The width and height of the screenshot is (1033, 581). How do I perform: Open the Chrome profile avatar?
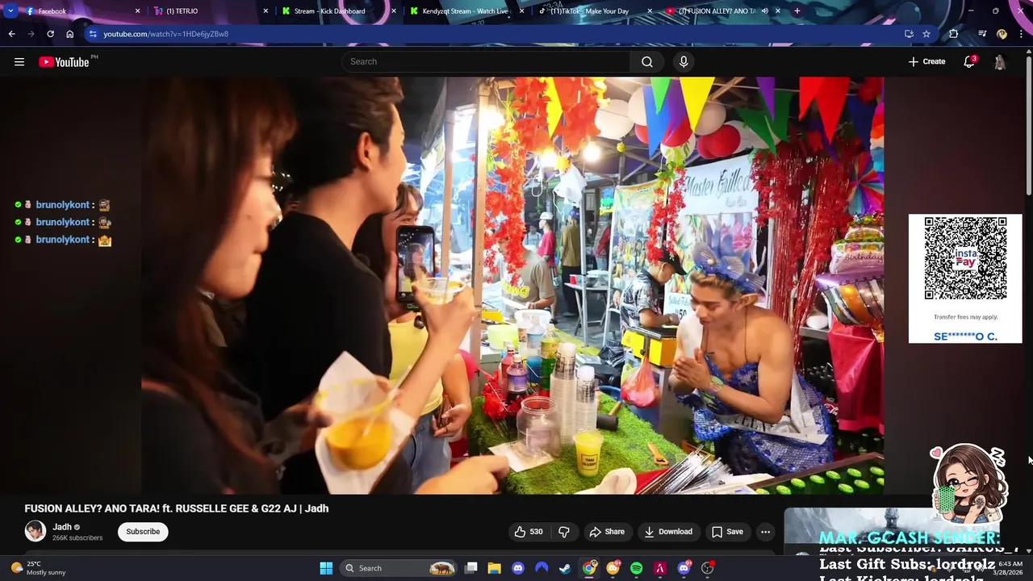(x=1002, y=34)
